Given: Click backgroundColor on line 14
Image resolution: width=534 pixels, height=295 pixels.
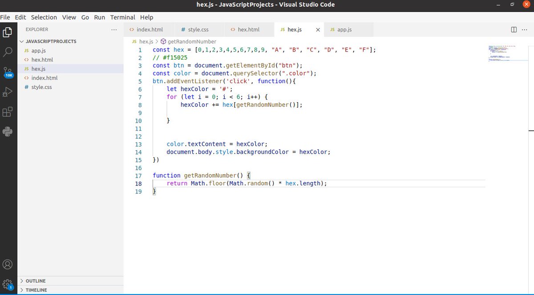Looking at the screenshot, I should click(x=262, y=152).
